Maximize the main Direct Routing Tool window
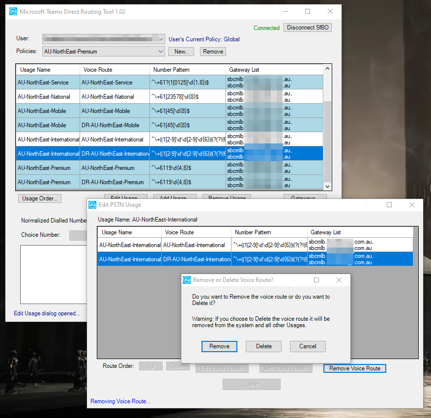 (308, 11)
